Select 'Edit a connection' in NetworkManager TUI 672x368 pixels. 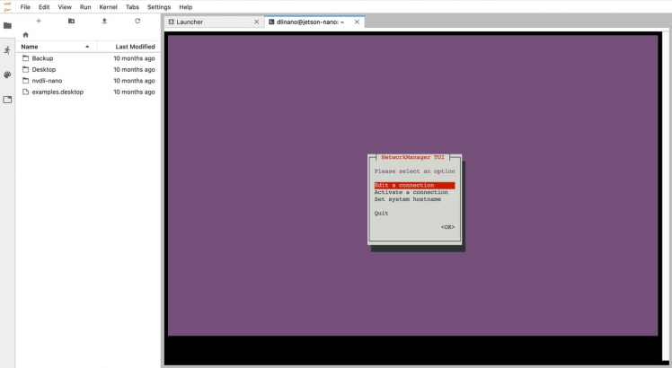click(414, 185)
